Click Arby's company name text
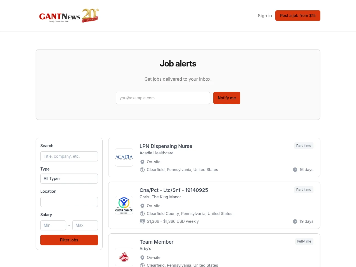This screenshot has width=356, height=267. (x=145, y=249)
